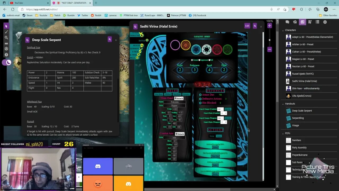Open the M. Tech sheet section icon
Image resolution: width=339 pixels, height=191 pixels.
pyautogui.click(x=139, y=54)
